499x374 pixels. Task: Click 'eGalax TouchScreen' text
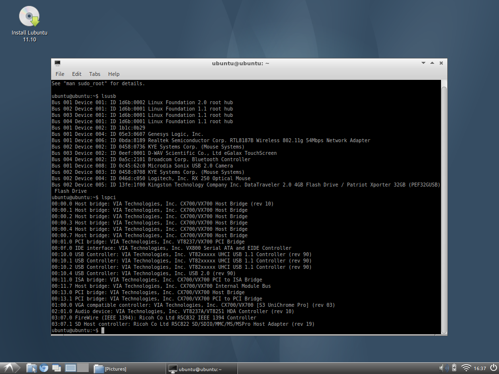click(250, 153)
